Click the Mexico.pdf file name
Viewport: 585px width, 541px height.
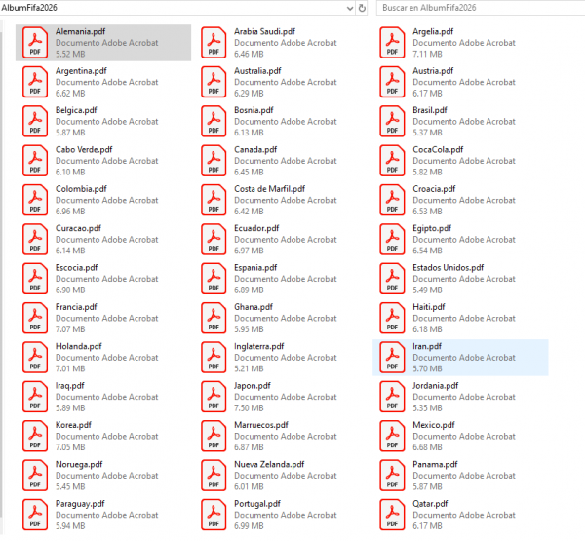(434, 425)
